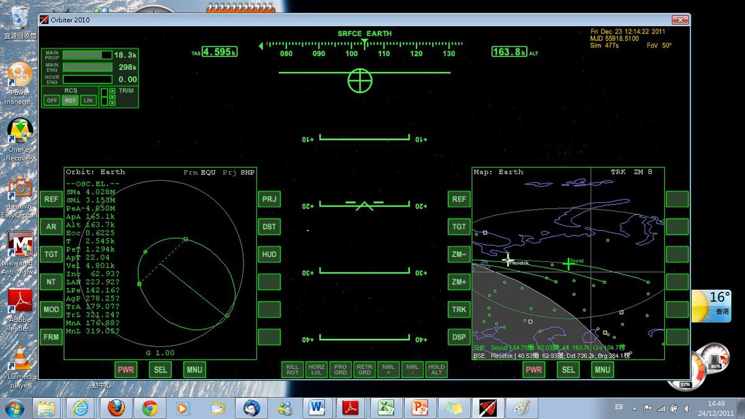Click the Sim 477s time readout

click(x=605, y=45)
